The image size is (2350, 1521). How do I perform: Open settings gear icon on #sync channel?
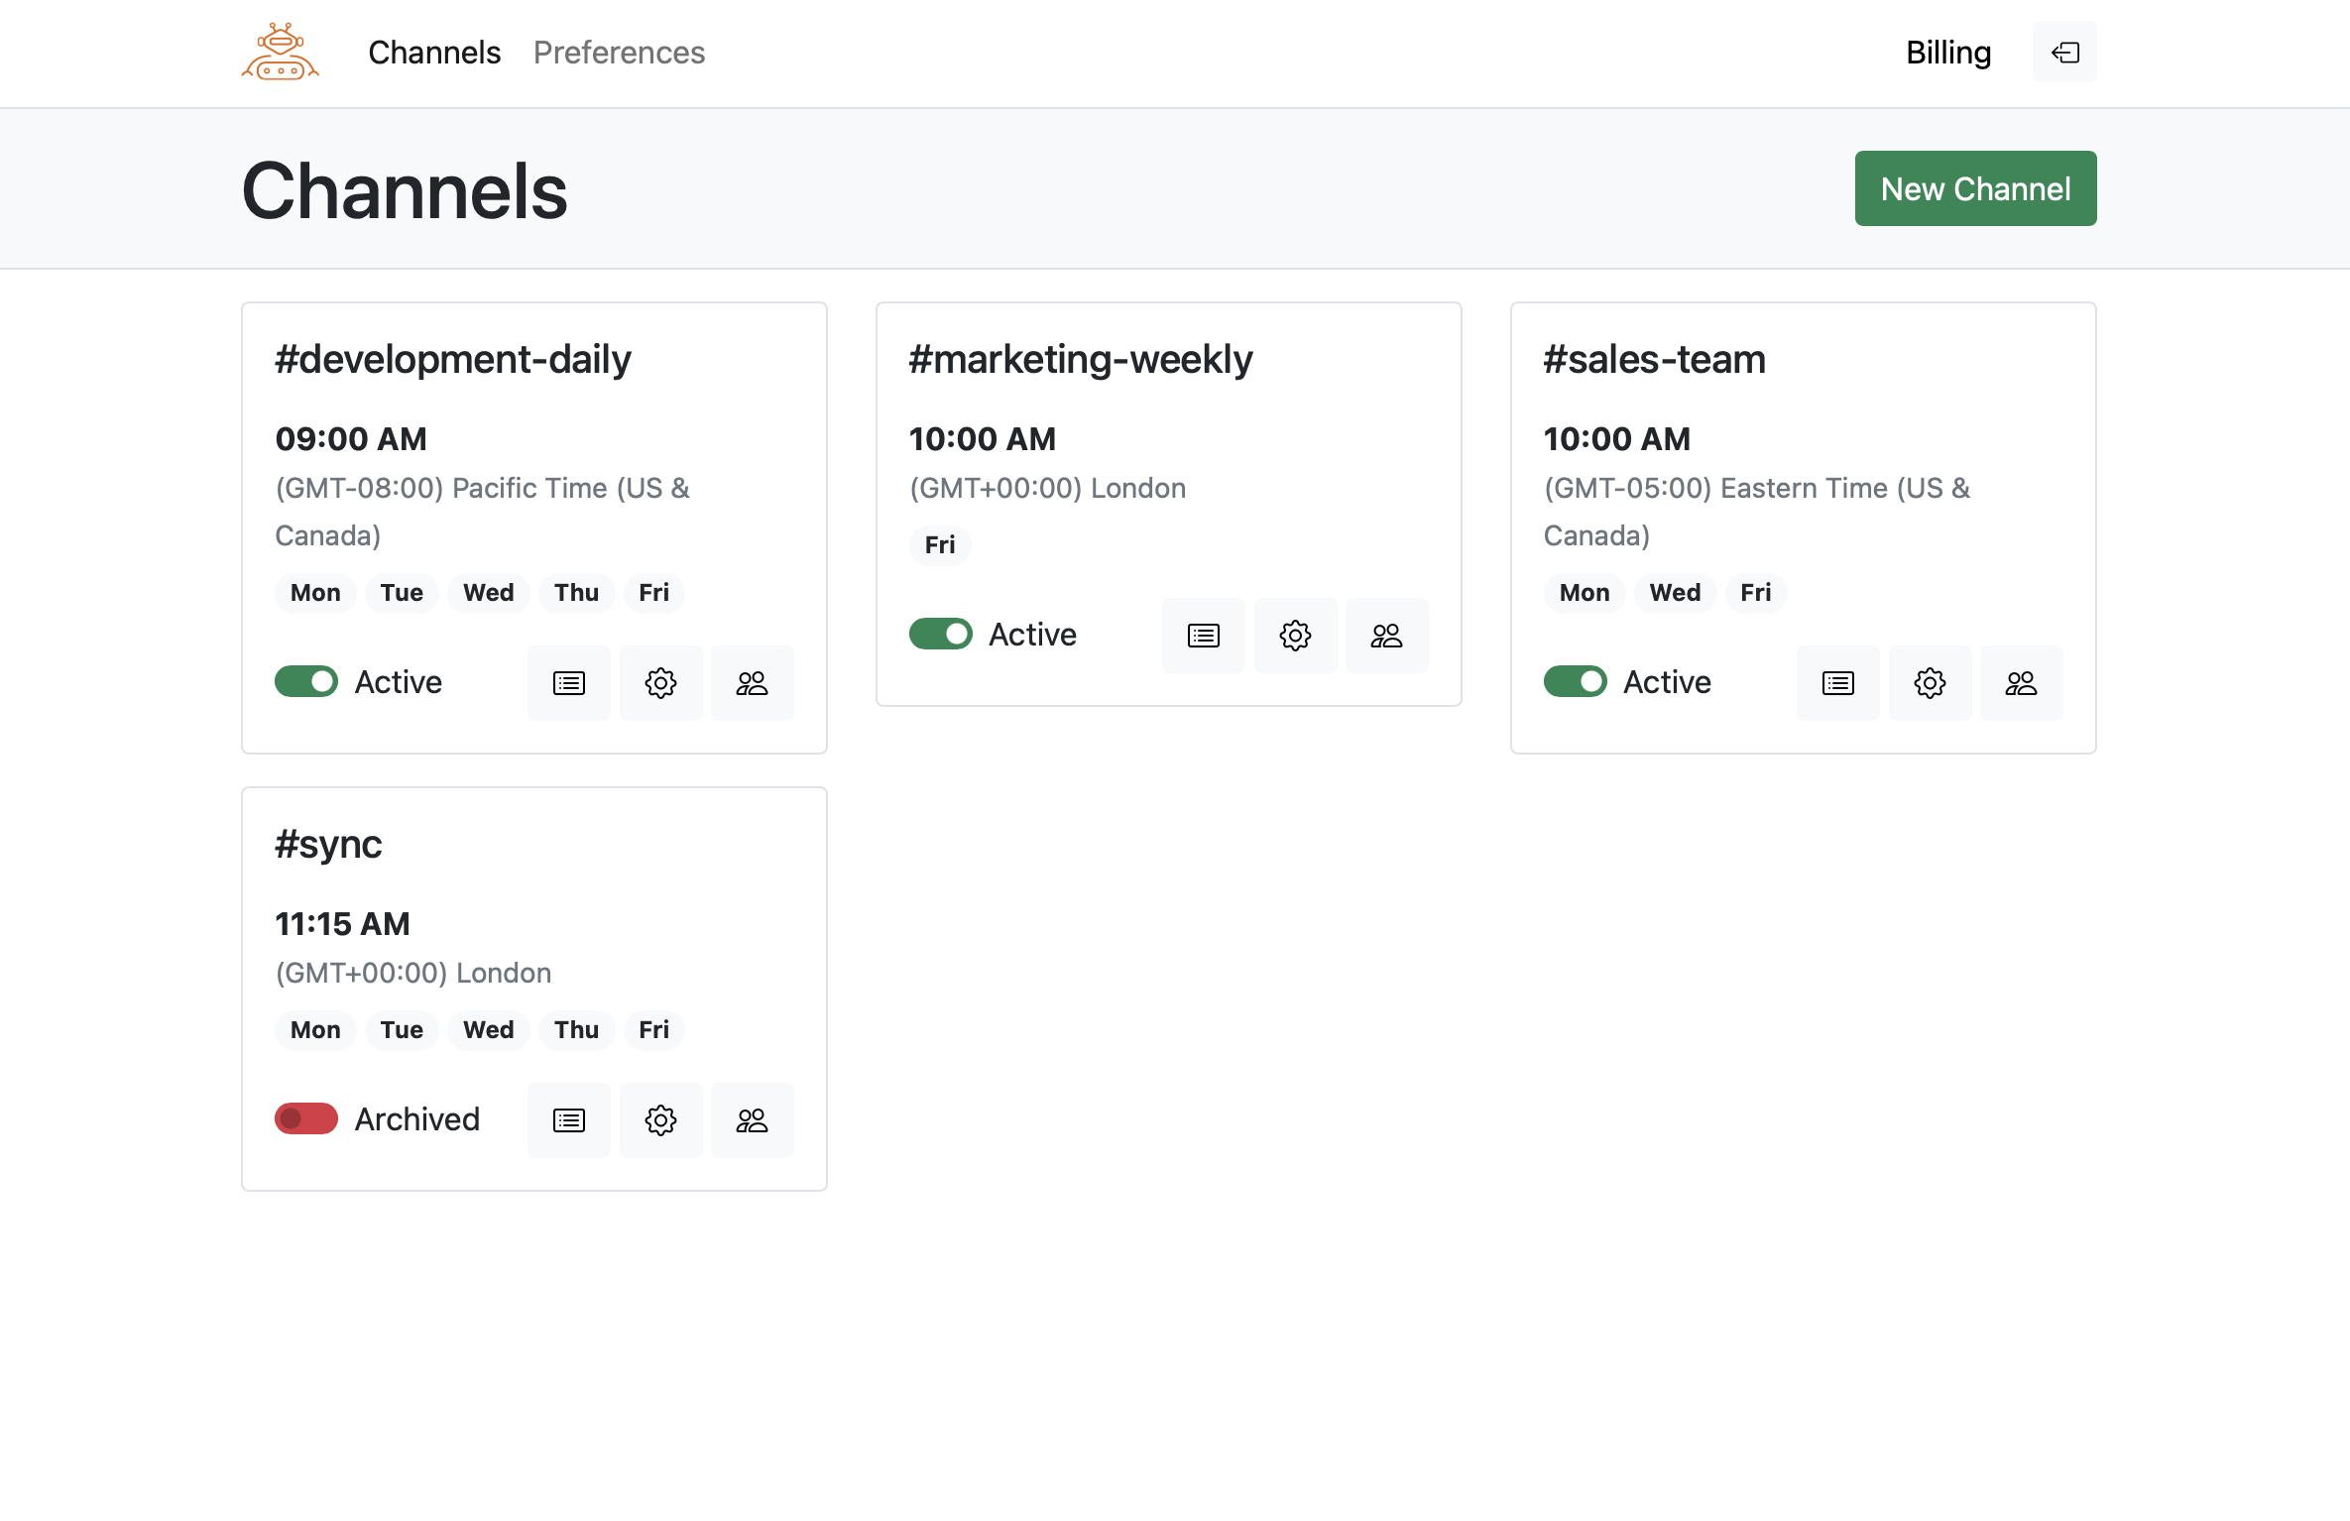pos(661,1120)
